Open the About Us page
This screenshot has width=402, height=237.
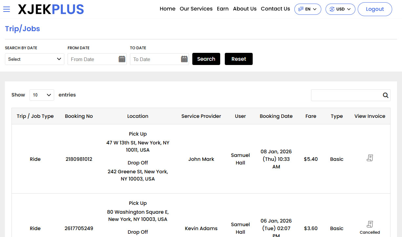(244, 9)
